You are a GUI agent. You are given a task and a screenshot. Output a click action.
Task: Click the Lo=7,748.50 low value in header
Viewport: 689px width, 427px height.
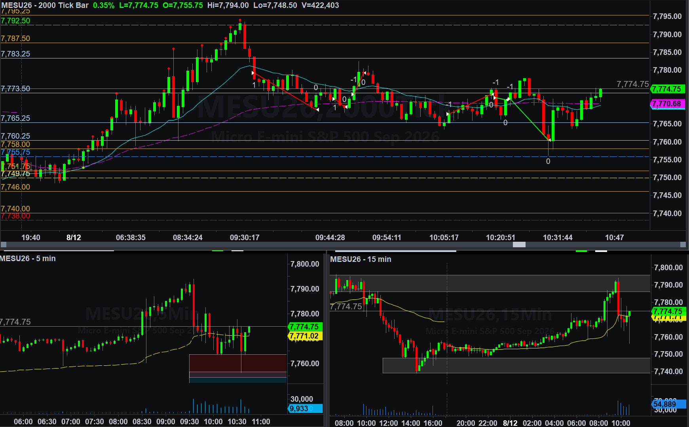(275, 5)
